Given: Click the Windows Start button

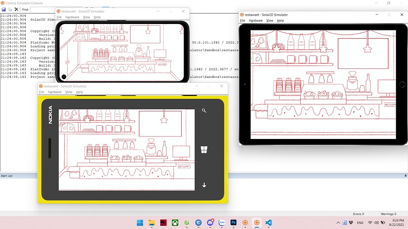Looking at the screenshot, I should click(x=140, y=222).
